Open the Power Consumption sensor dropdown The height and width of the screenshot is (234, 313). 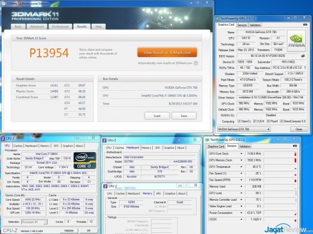(x=242, y=213)
